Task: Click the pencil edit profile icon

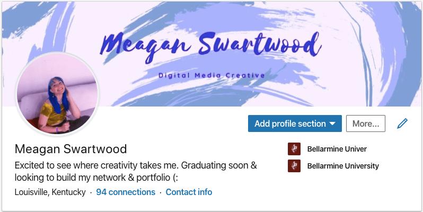Action: coord(402,123)
